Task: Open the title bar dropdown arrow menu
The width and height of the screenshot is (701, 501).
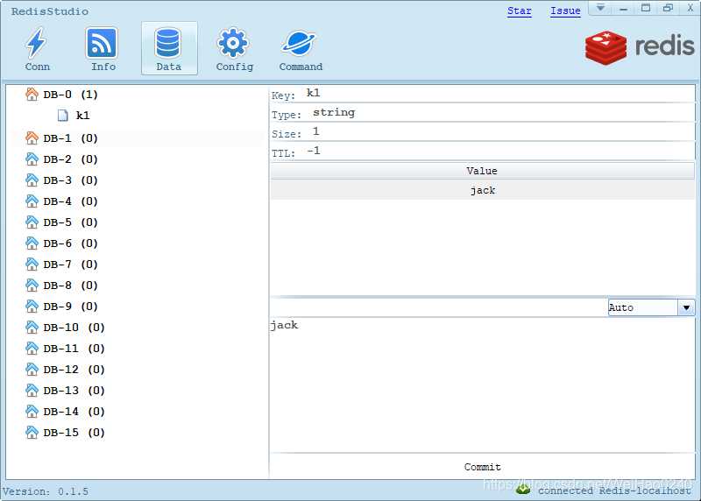Action: point(601,8)
